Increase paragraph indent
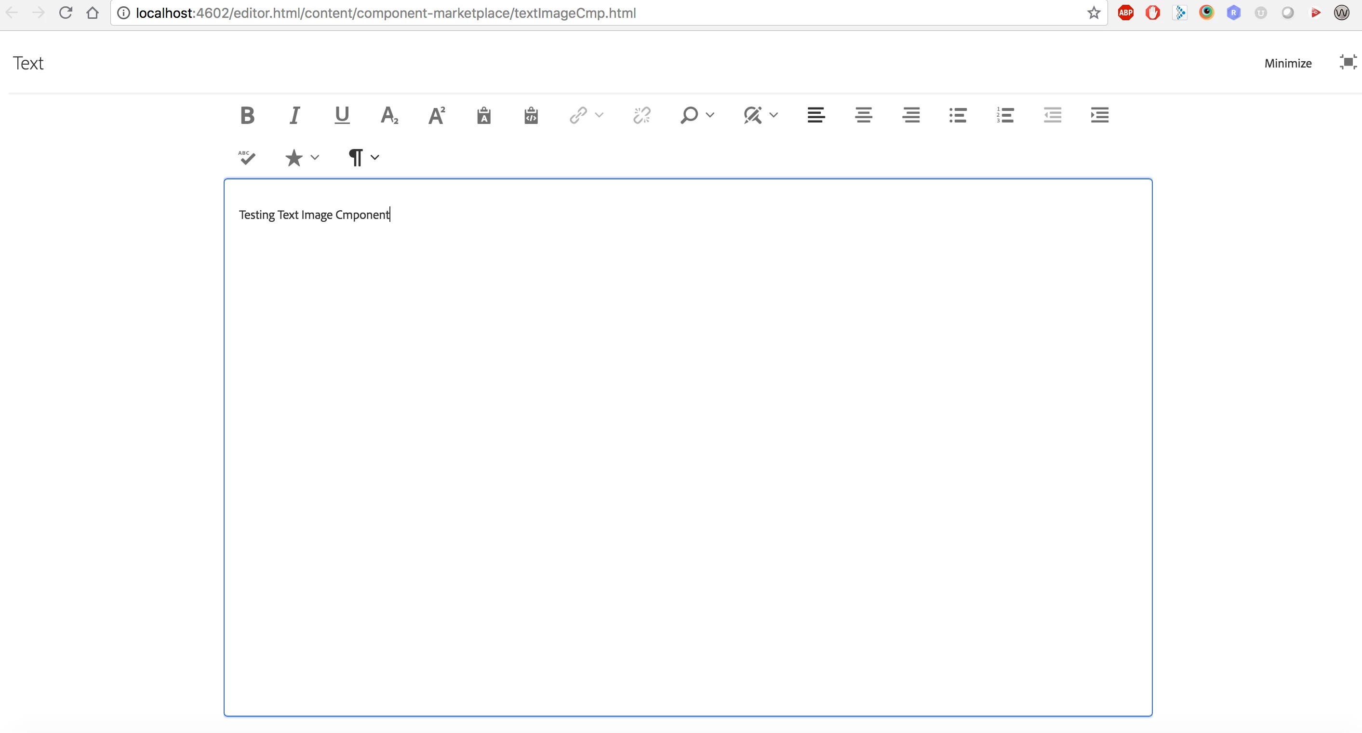This screenshot has height=733, width=1362. click(x=1100, y=115)
